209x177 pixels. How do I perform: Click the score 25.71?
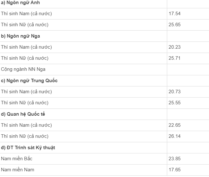(174, 58)
